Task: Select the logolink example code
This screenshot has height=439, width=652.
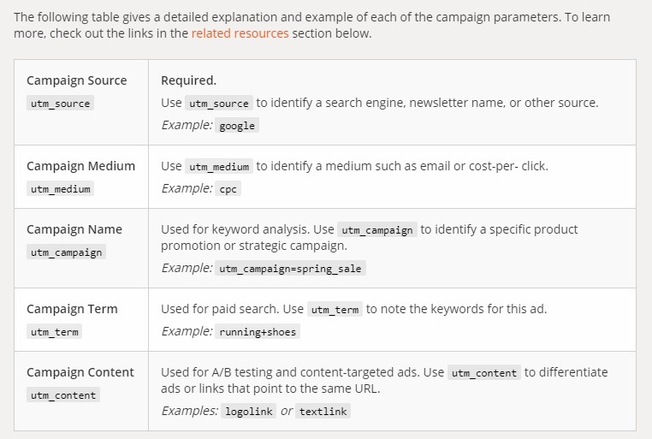Action: (x=249, y=411)
